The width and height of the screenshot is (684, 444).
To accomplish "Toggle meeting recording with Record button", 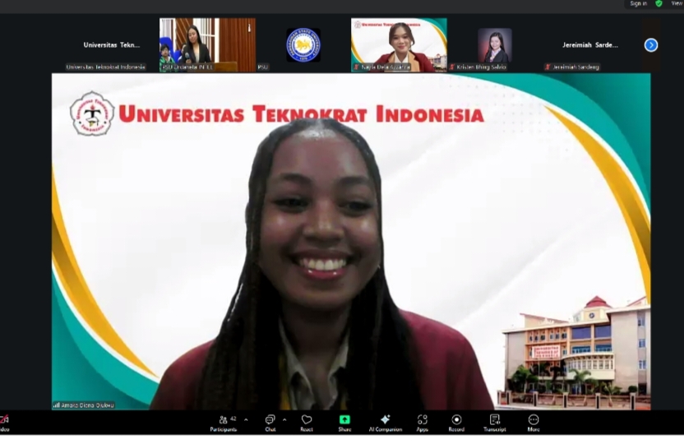I will 456,422.
